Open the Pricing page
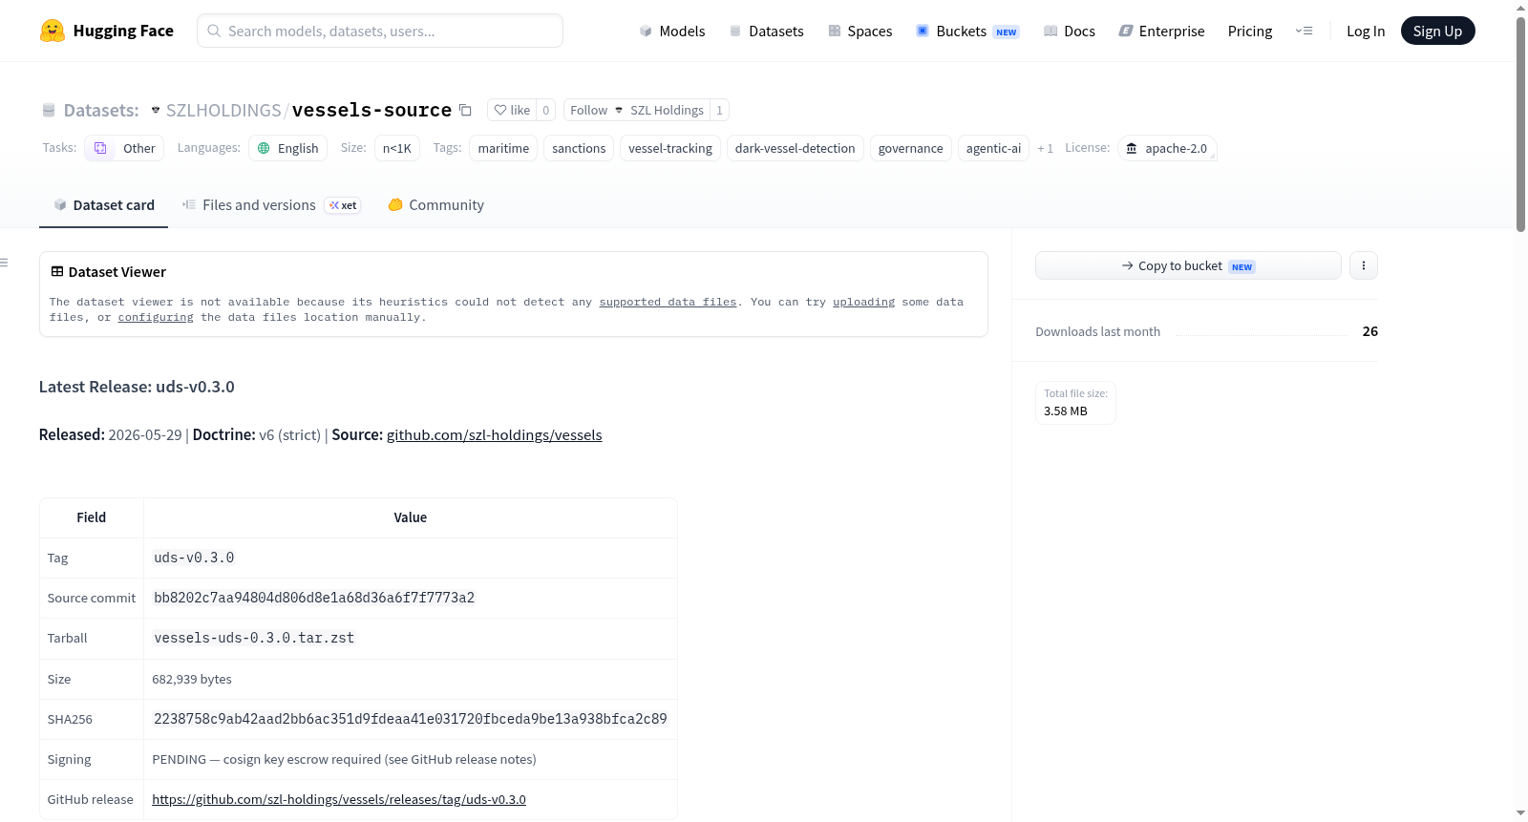 click(1250, 31)
